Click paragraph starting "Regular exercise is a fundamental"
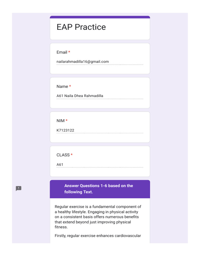The image size is (200, 267). 98,217
